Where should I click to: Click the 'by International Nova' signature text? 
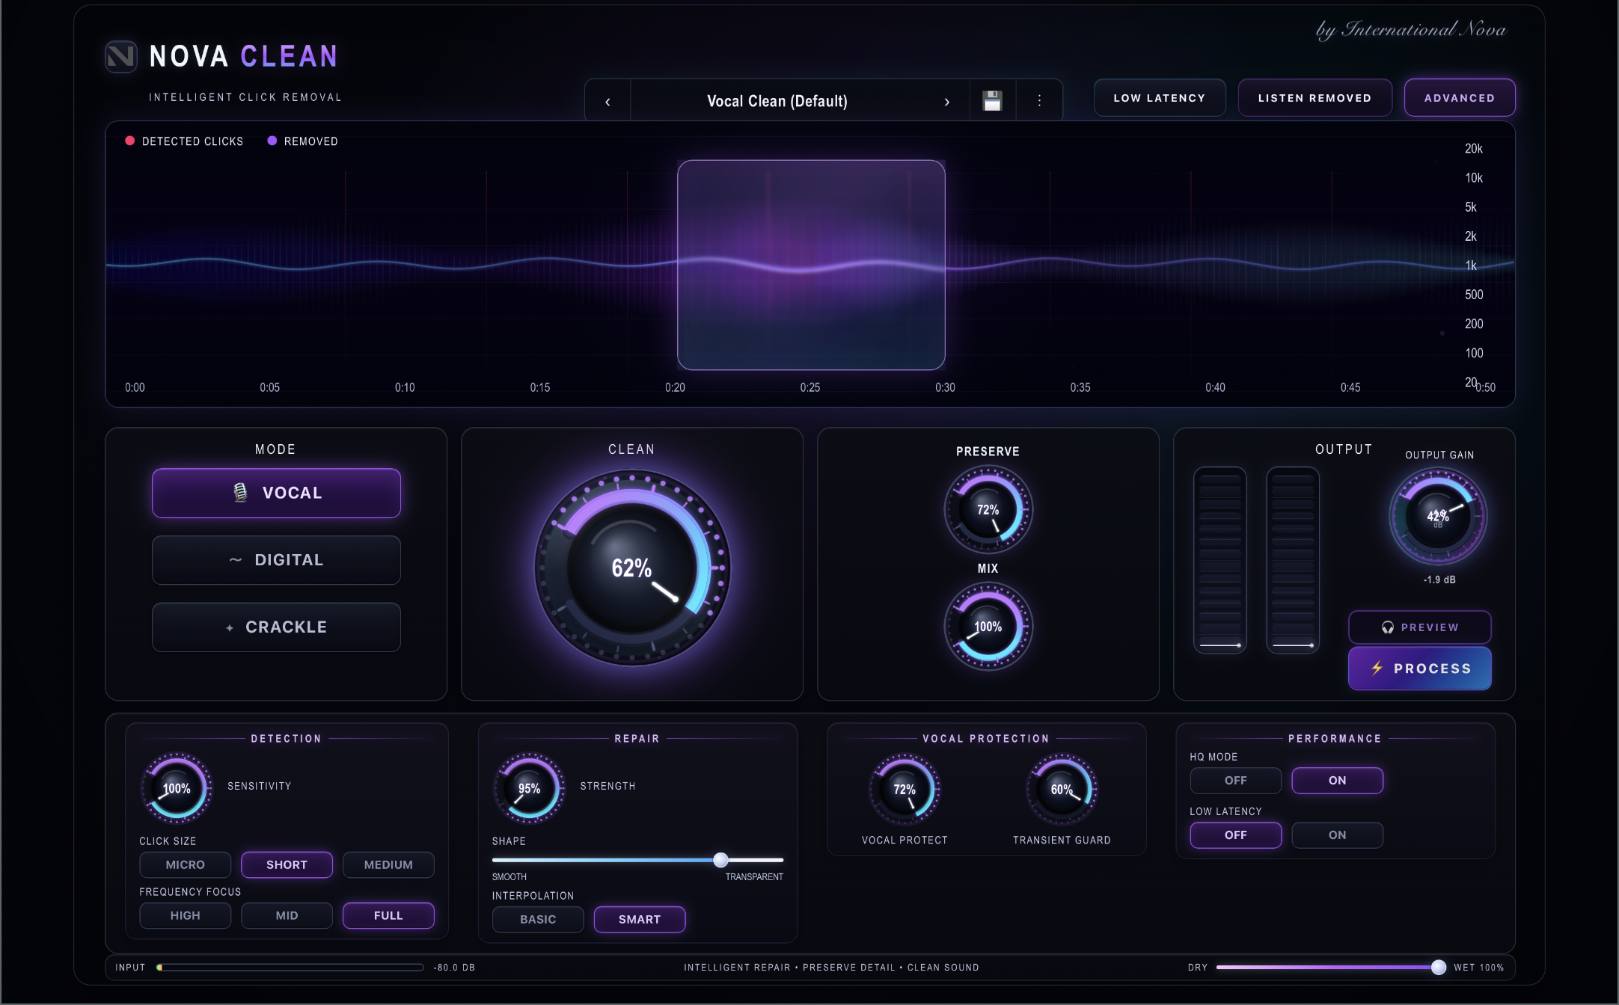click(1411, 30)
